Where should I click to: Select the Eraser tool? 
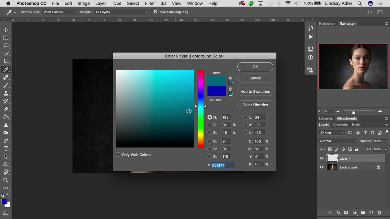[x=6, y=109]
